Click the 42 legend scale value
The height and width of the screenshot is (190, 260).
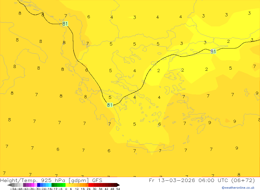click(106, 189)
